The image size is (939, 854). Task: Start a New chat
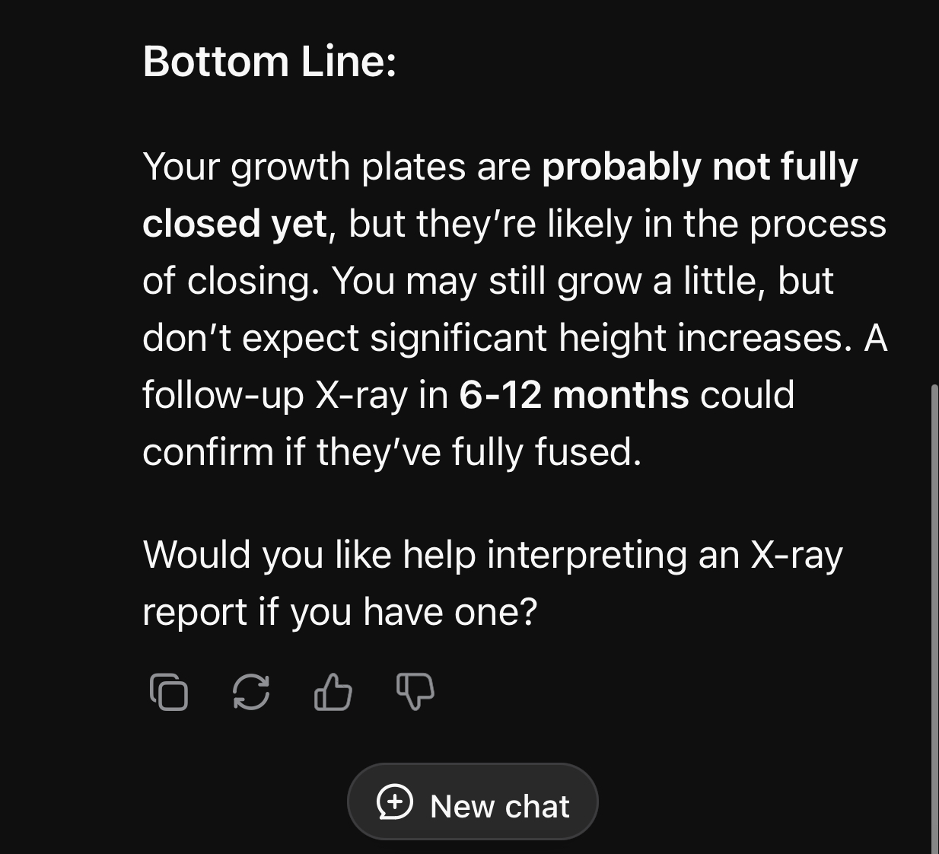pyautogui.click(x=473, y=802)
